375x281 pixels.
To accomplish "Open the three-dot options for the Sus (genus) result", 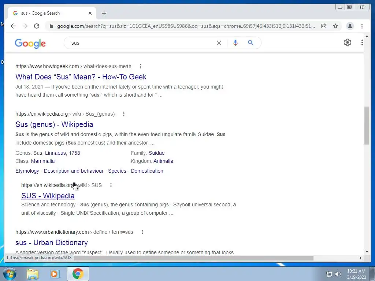I will pyautogui.click(x=124, y=114).
